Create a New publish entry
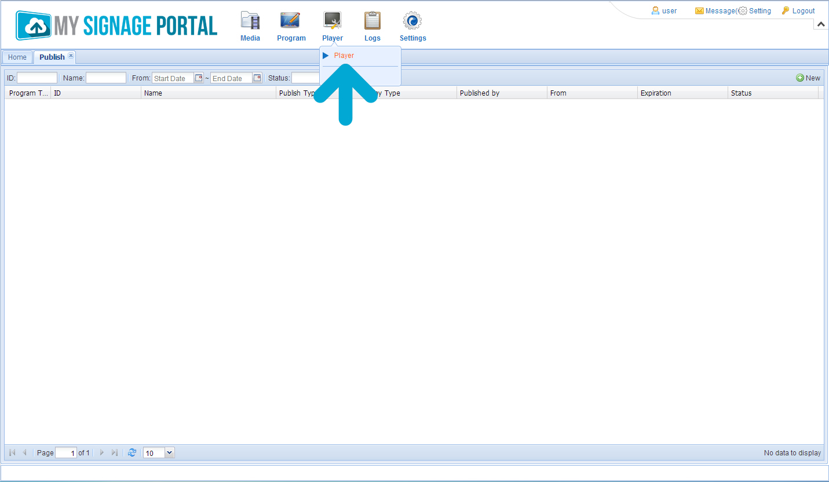 tap(808, 78)
